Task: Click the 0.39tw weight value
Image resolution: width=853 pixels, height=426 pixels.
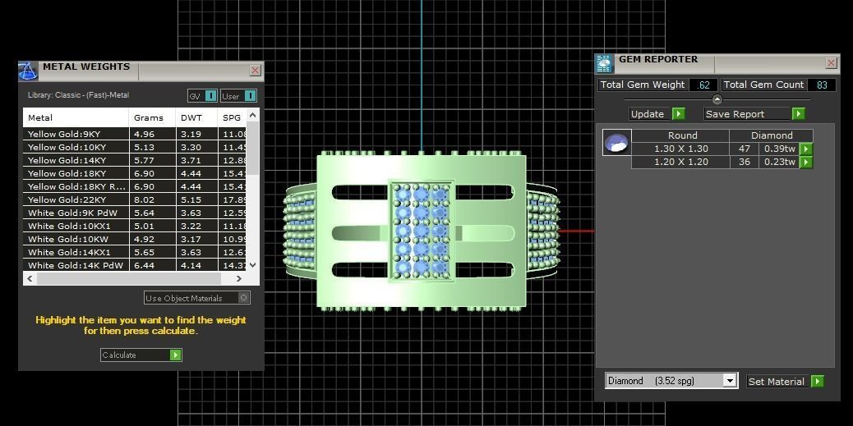Action: click(x=780, y=149)
